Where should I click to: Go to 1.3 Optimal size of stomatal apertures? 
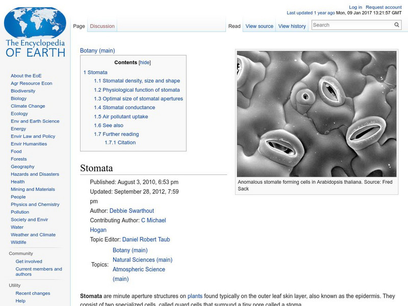point(138,98)
